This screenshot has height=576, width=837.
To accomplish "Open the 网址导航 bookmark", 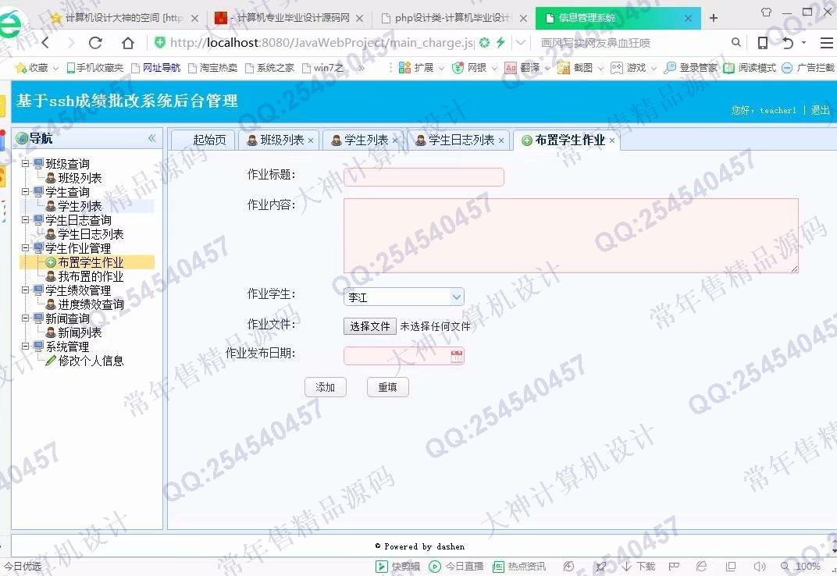I will tap(156, 68).
